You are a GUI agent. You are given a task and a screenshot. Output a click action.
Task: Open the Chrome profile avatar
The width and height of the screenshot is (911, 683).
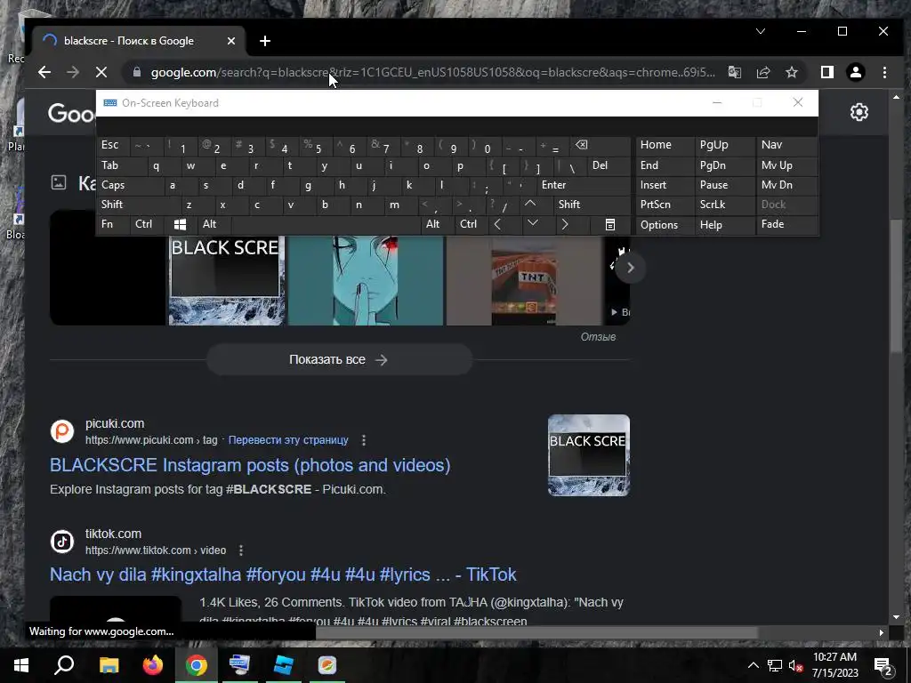point(855,72)
